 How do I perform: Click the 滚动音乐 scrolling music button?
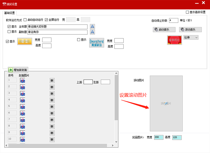pyautogui.click(x=190, y=30)
